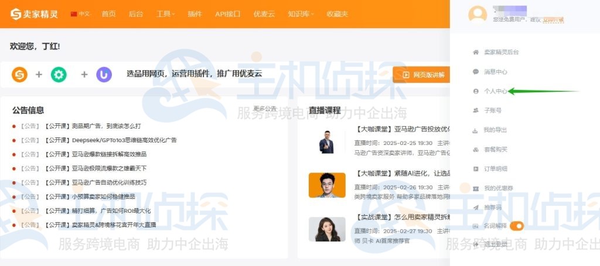The image size is (600, 266).
Task: Open 插件 in the top navigation
Action: [x=195, y=14]
